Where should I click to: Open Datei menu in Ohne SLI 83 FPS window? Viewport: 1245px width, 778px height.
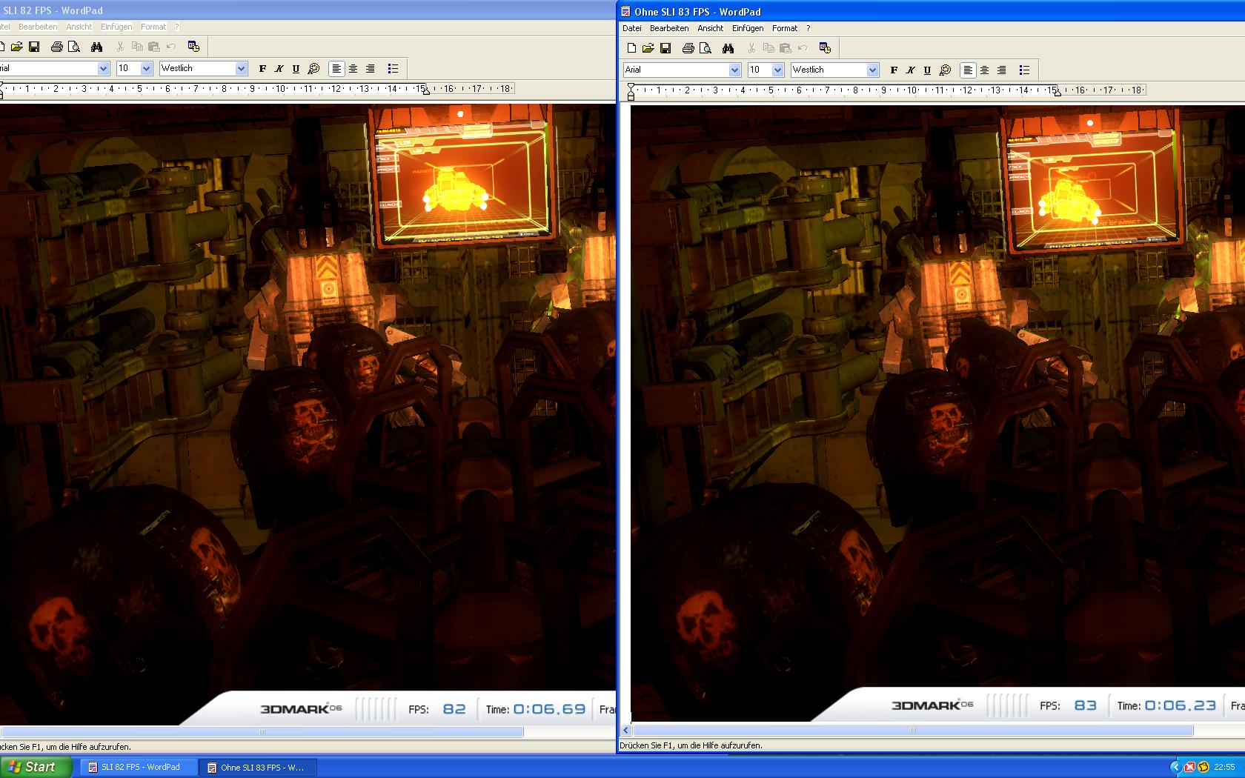click(x=632, y=28)
